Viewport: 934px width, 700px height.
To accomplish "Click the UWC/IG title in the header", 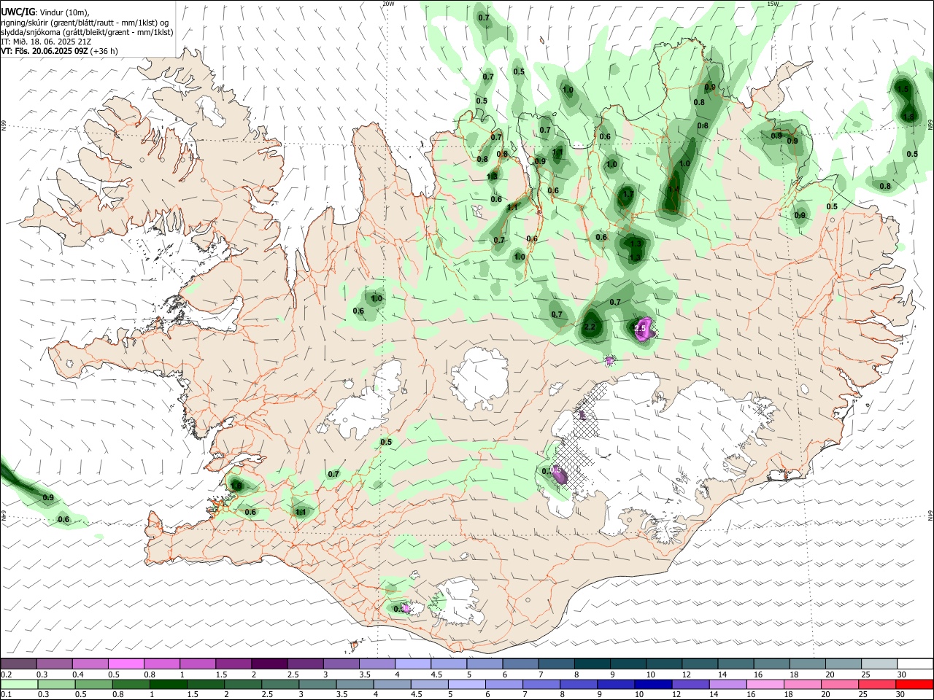I will [17, 12].
